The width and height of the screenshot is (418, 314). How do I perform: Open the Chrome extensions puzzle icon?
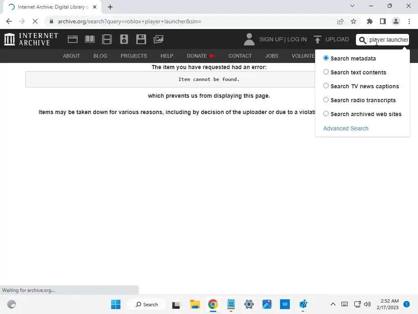tap(370, 21)
